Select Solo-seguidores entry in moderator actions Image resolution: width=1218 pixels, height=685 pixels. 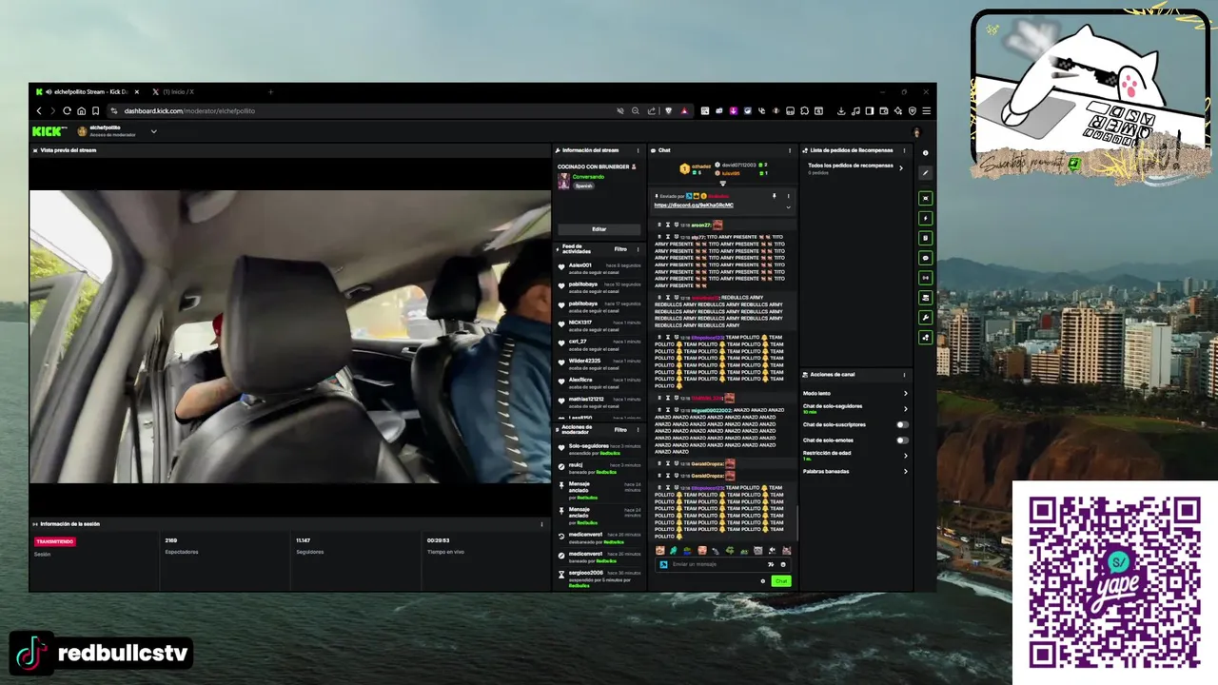pos(599,449)
